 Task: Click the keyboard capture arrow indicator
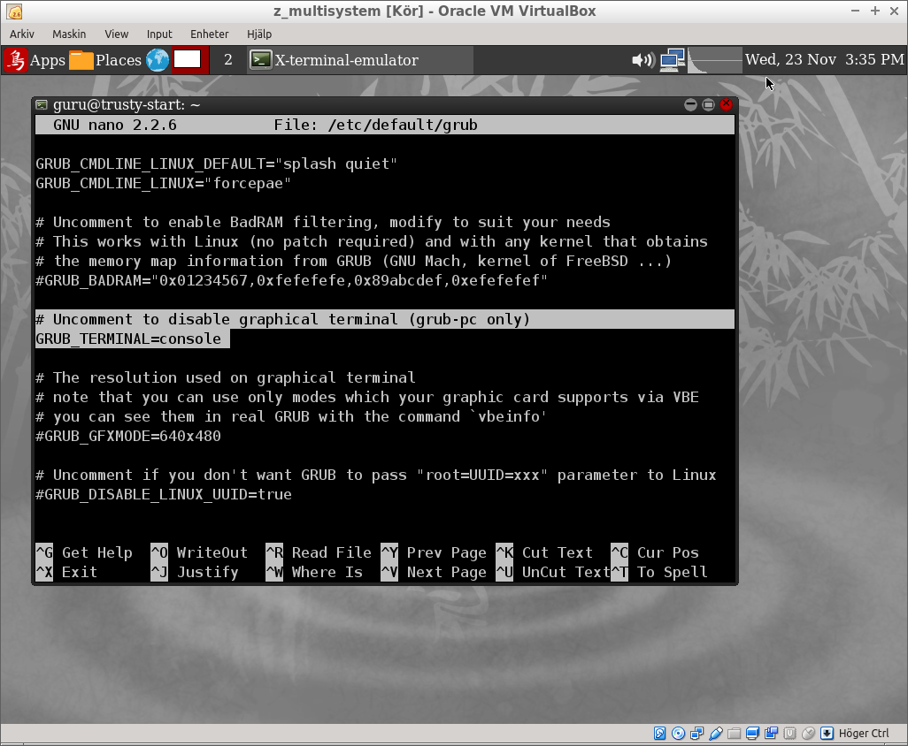(827, 734)
